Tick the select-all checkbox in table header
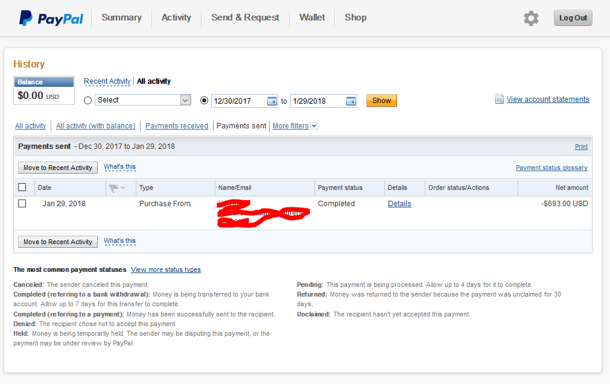The image size is (610, 384). click(x=22, y=187)
